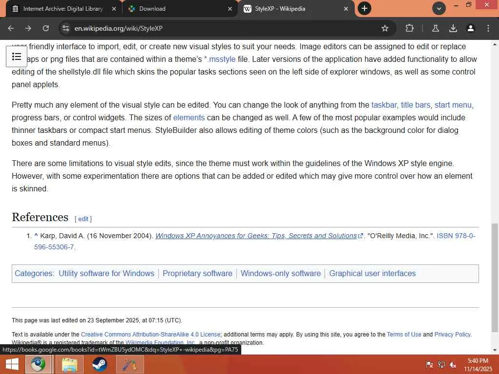Image resolution: width=499 pixels, height=374 pixels.
Task: Open Proprietary software category
Action: tap(197, 274)
